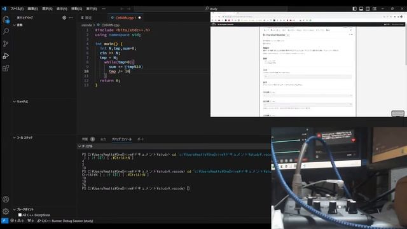Click unsaved dot on CtrlAltN.cpp tab
This screenshot has height=229, width=407.
tap(139, 18)
